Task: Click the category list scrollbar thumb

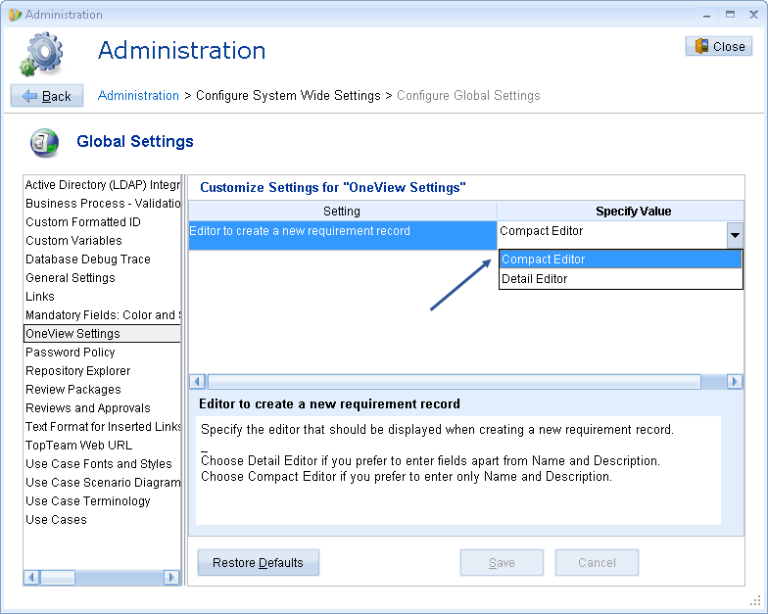Action: 57,578
